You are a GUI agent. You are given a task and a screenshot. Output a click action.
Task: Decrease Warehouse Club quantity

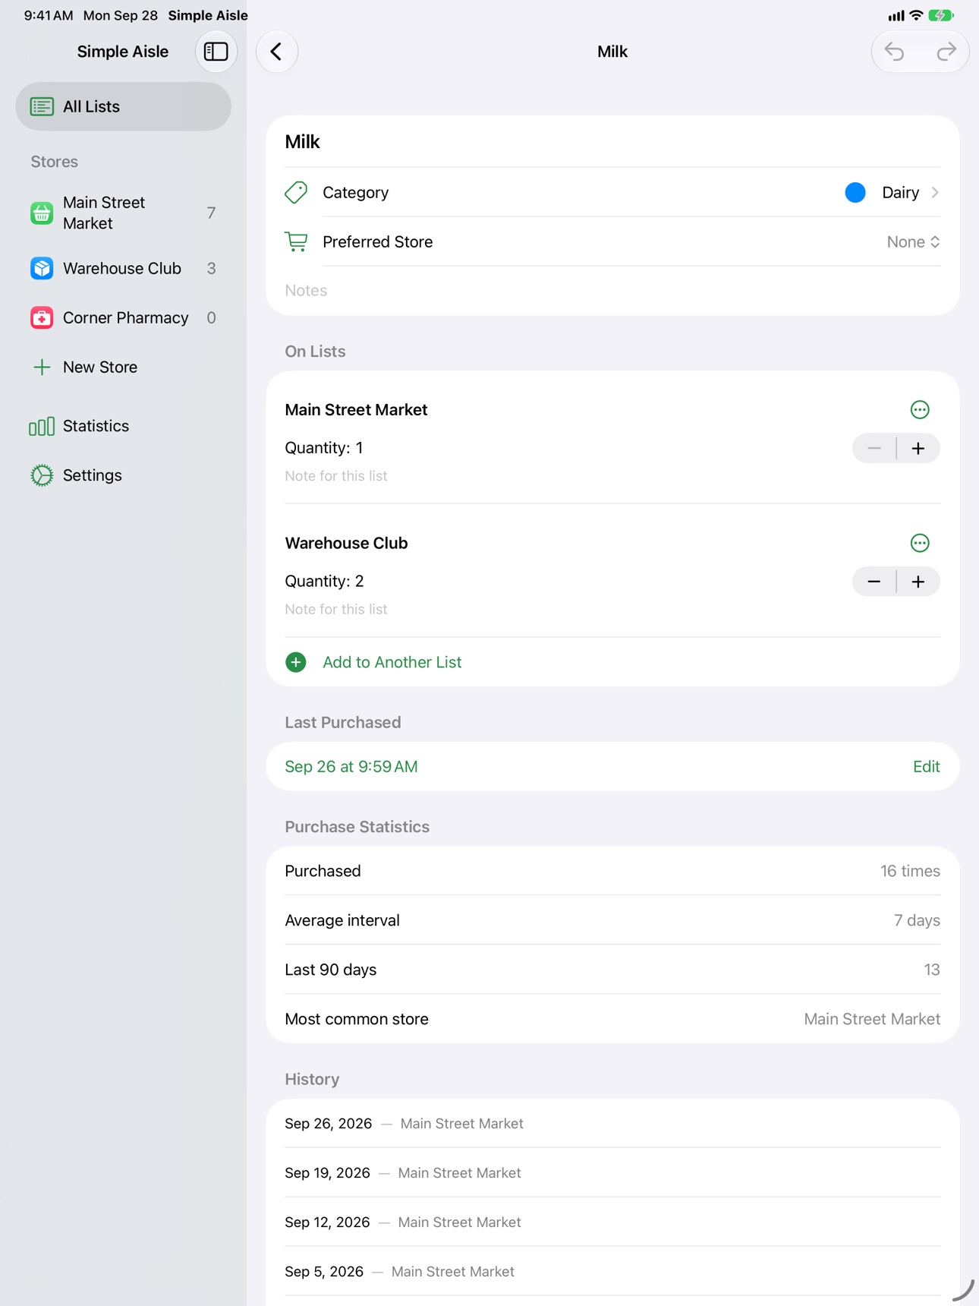[x=874, y=582]
